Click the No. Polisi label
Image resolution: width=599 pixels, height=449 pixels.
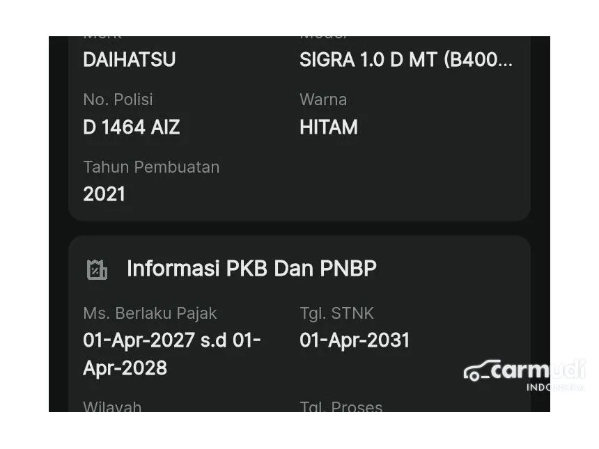click(118, 100)
